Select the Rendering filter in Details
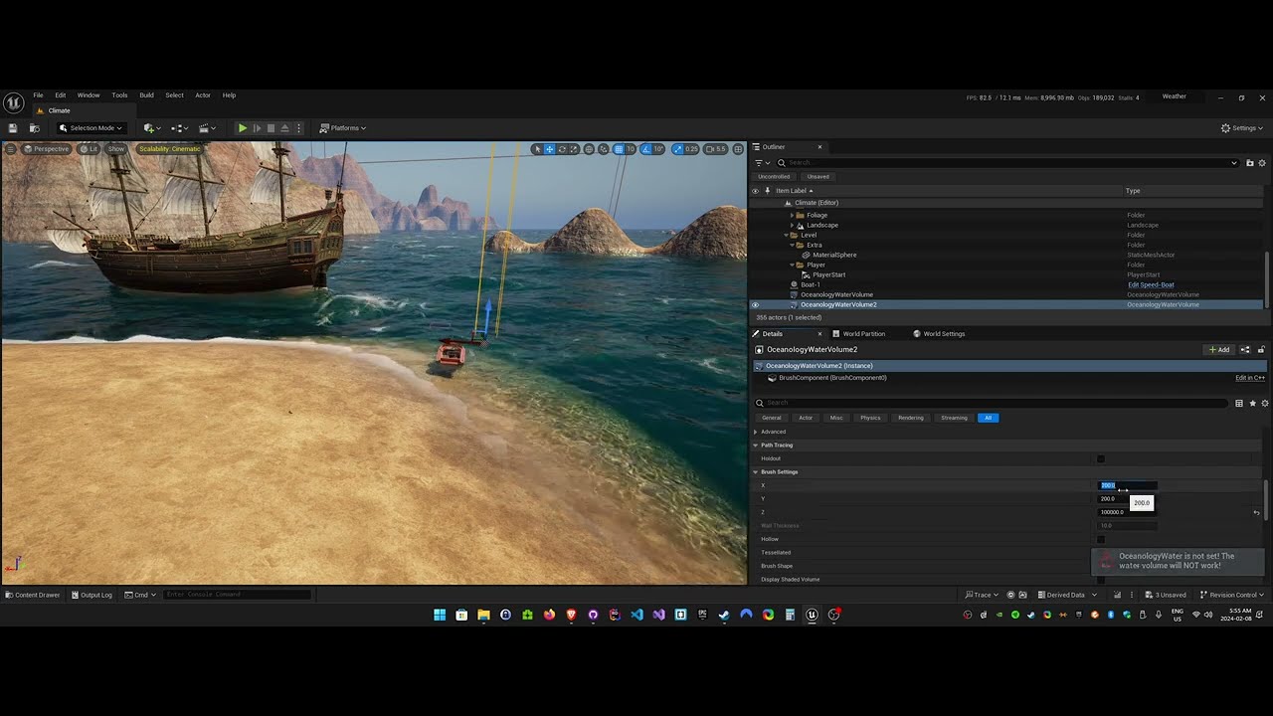Viewport: 1273px width, 716px height. point(910,418)
